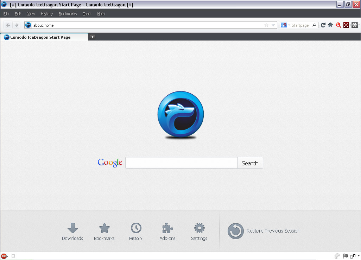Click the large IceDragon logo
This screenshot has width=361, height=260.
[x=181, y=114]
